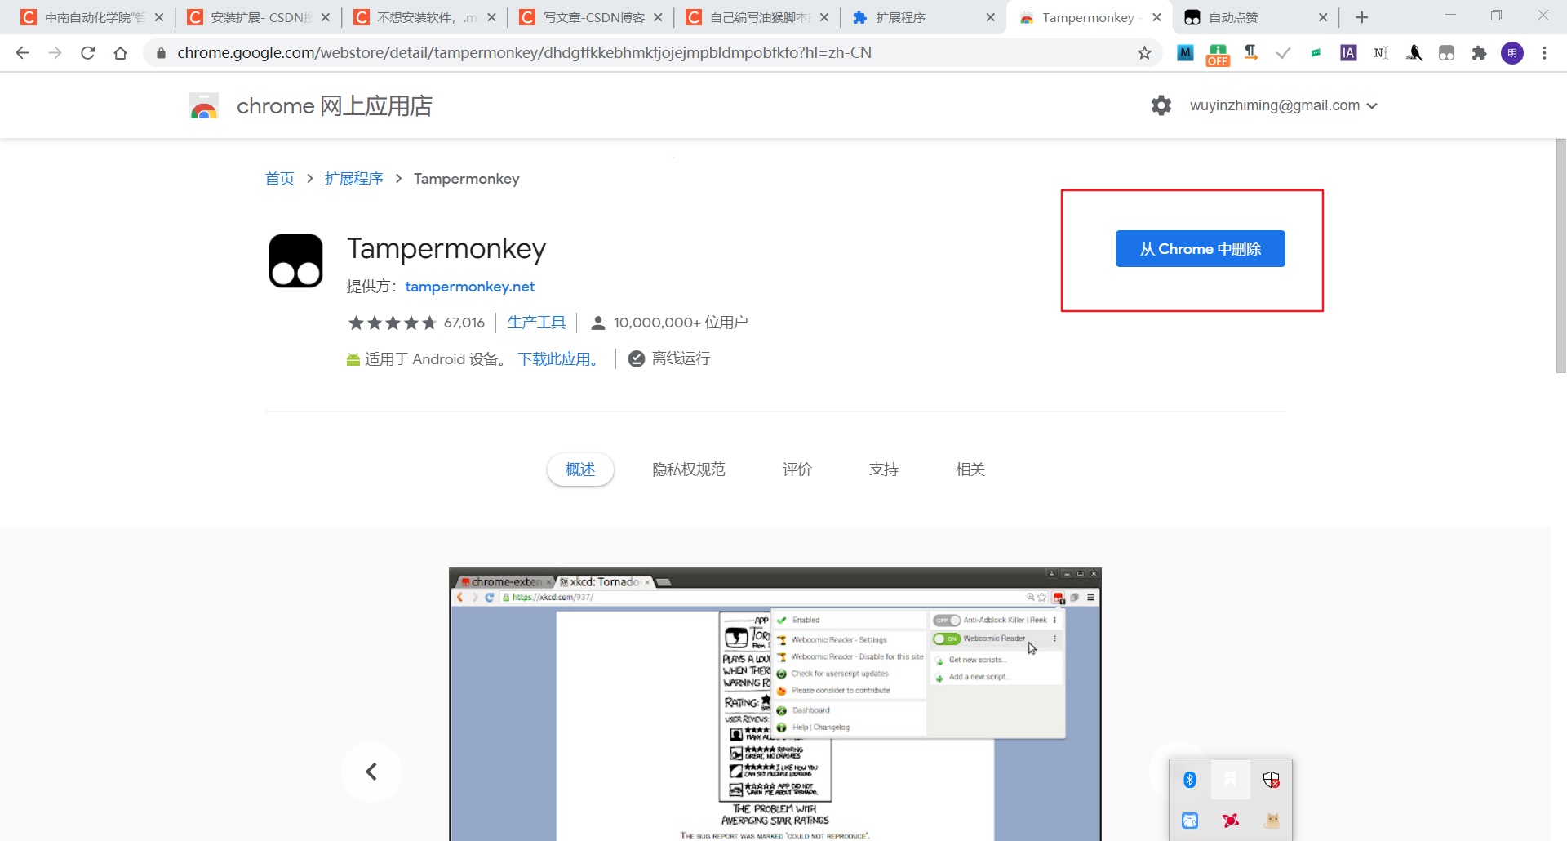Switch to the 支持 tab
1567x841 pixels.
point(884,469)
